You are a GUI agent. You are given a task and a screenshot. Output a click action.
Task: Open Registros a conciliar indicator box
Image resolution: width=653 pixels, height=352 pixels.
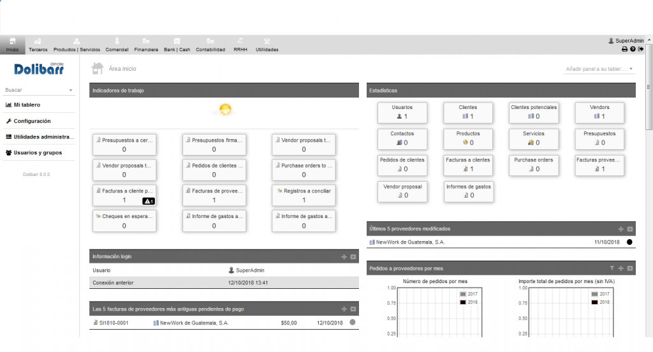click(304, 196)
